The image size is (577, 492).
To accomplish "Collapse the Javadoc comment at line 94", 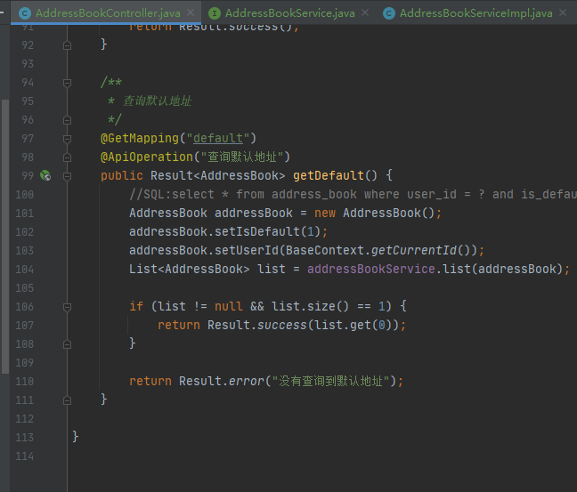I will 67,83.
